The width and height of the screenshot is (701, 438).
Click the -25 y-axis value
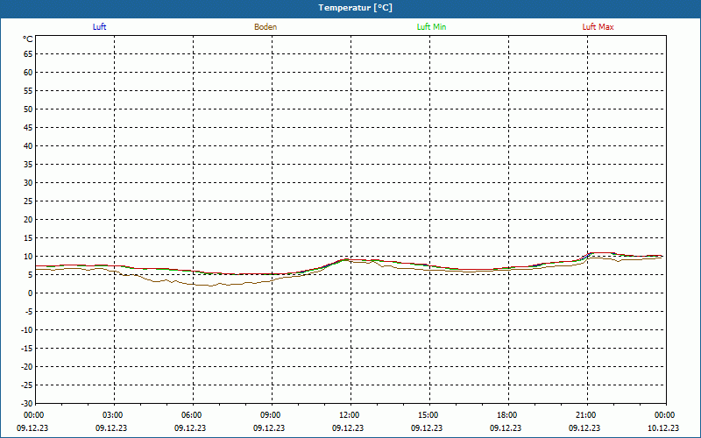pos(27,385)
